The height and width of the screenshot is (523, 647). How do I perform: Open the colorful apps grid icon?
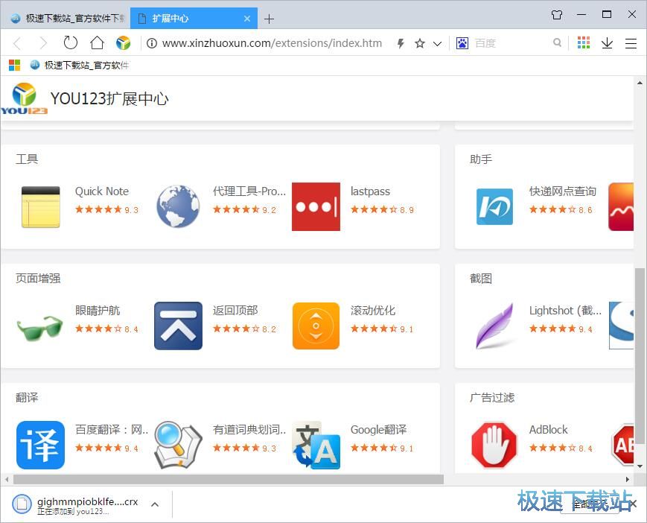(584, 42)
